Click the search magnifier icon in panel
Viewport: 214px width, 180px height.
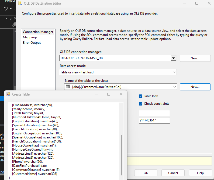pyautogui.click(x=14, y=24)
